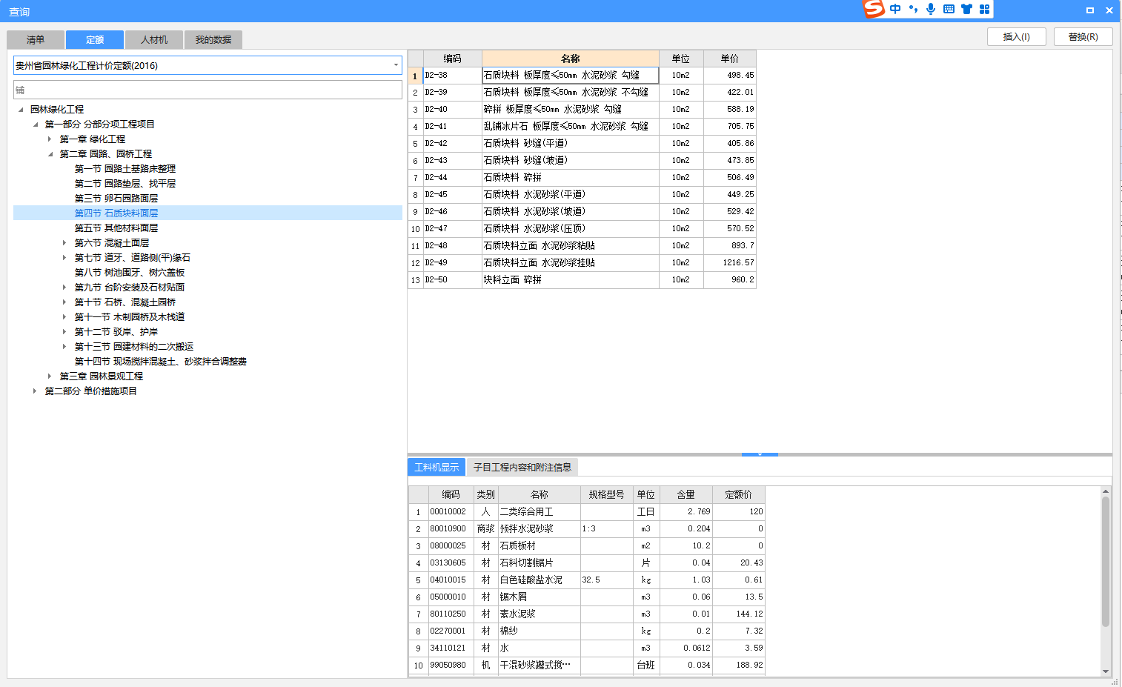Select 石质块料 水泥砂浆(压顶) row
The height and width of the screenshot is (687, 1122).
(x=582, y=229)
